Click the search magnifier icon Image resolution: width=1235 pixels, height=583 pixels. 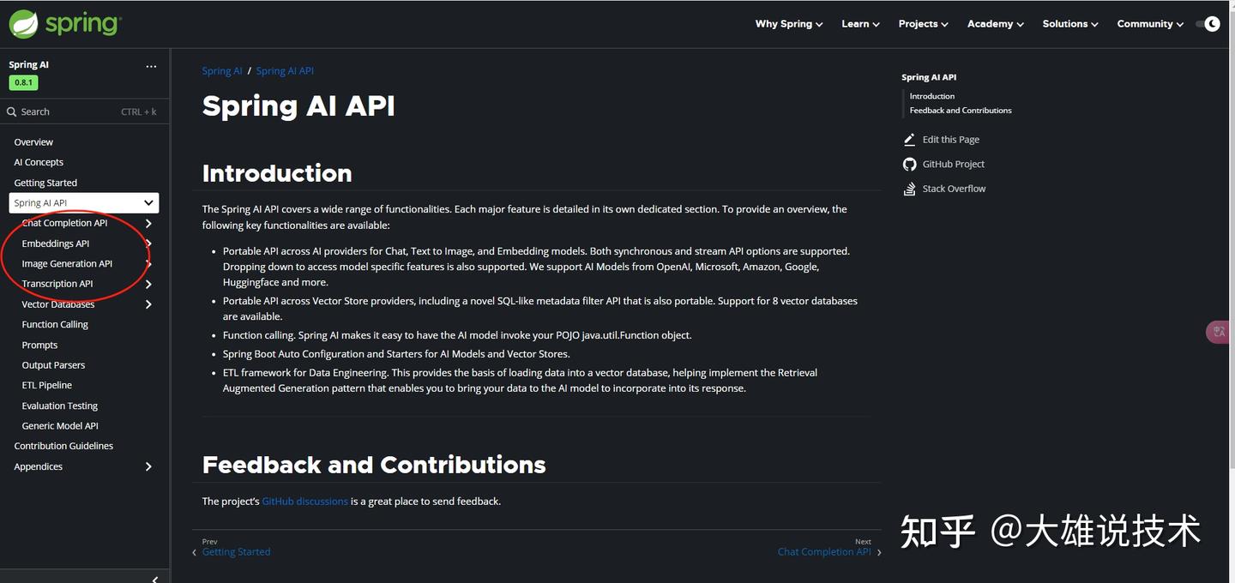pos(12,112)
